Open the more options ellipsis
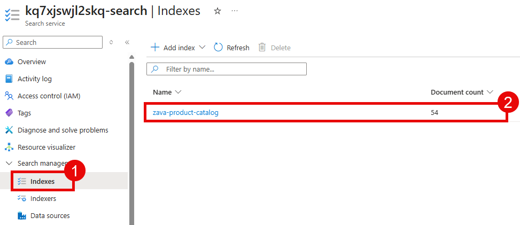The height and width of the screenshot is (225, 520). [x=235, y=11]
